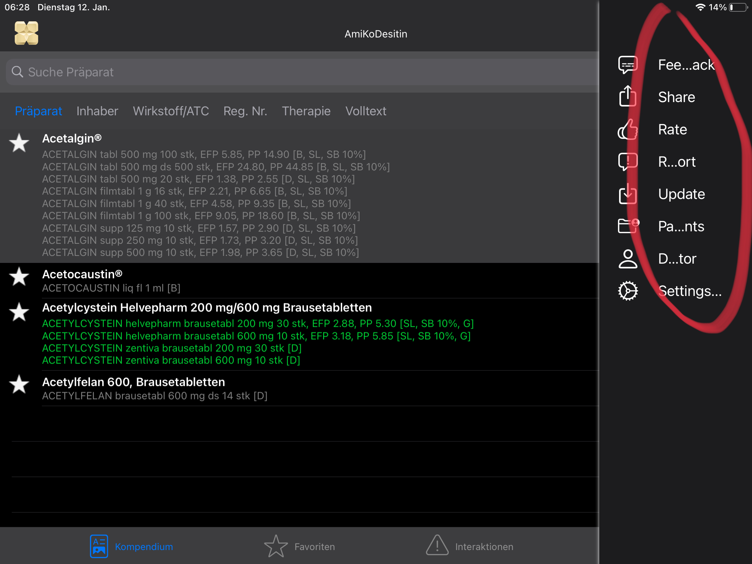Select the Volltext search filter

(366, 111)
